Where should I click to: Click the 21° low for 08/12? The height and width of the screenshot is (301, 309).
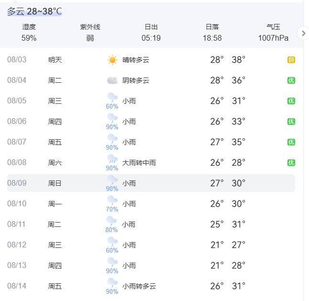[x=217, y=245]
